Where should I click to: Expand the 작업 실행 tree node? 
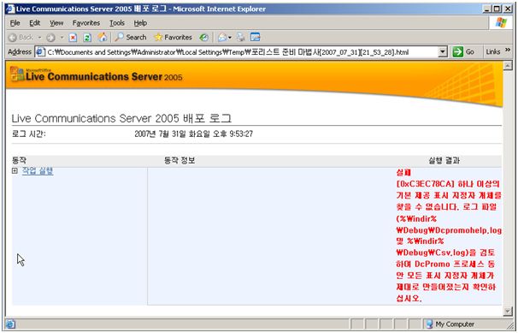click(x=15, y=171)
